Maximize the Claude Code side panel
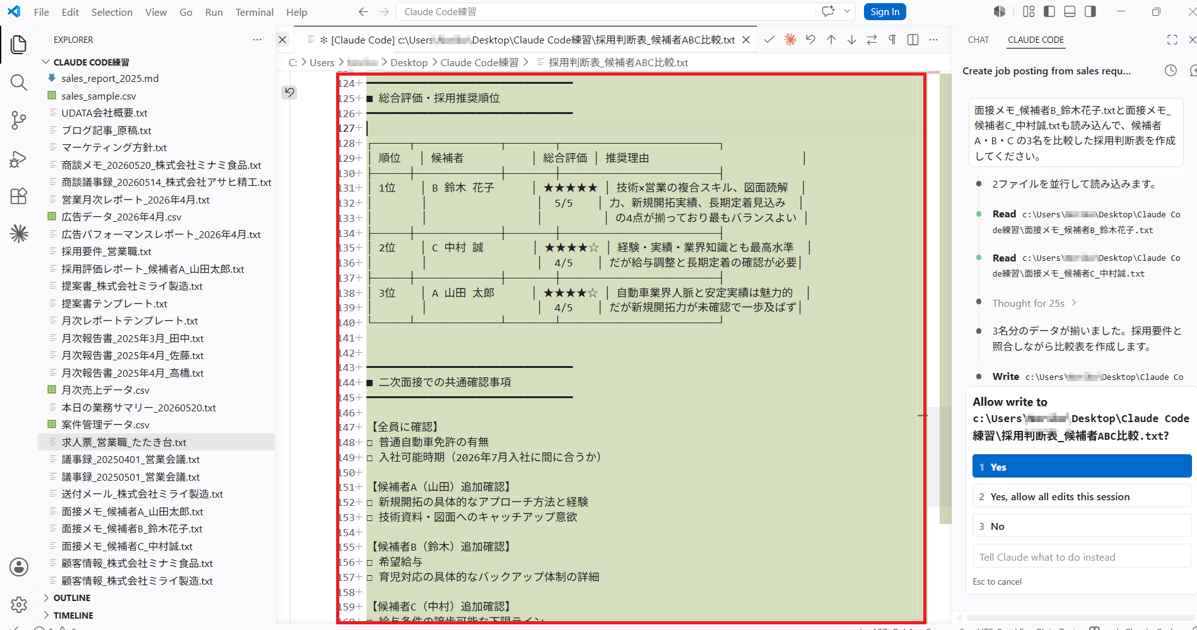 (x=1172, y=40)
